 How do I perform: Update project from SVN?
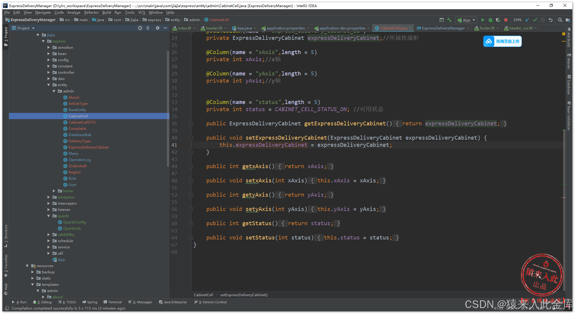527,20
